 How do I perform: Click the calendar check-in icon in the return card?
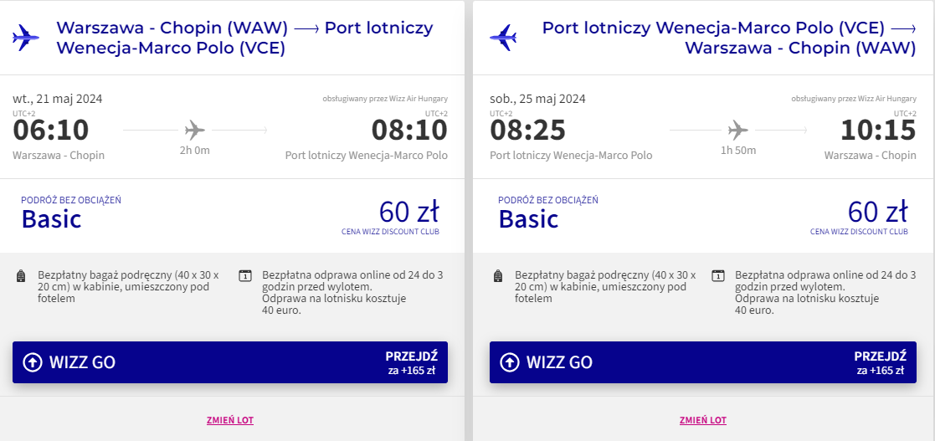pyautogui.click(x=718, y=276)
